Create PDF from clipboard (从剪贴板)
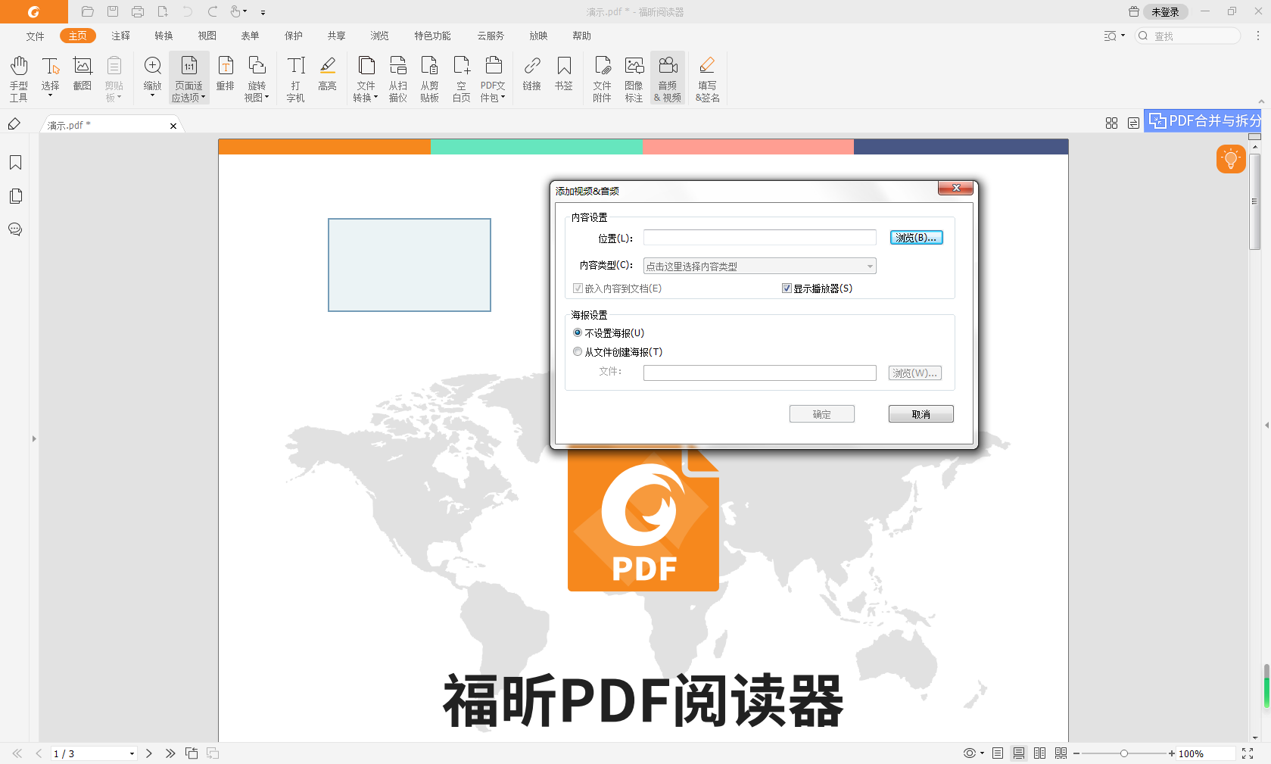This screenshot has height=764, width=1271. (430, 78)
